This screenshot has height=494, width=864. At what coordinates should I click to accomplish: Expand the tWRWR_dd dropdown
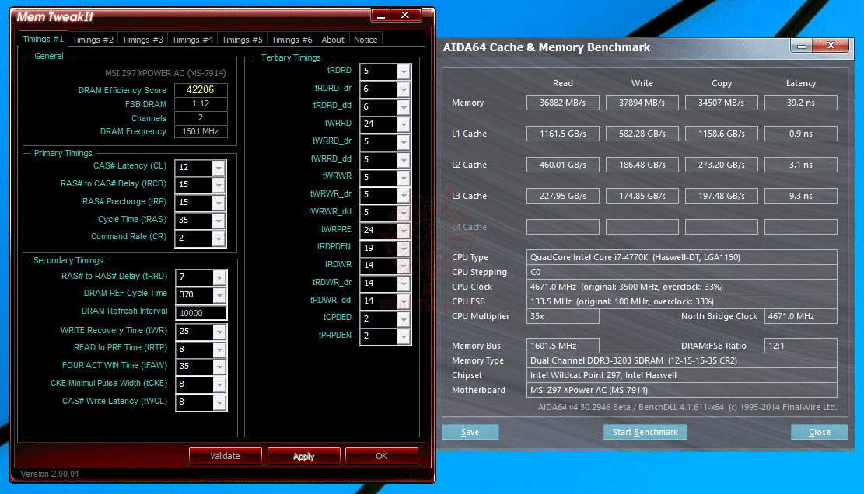(404, 212)
